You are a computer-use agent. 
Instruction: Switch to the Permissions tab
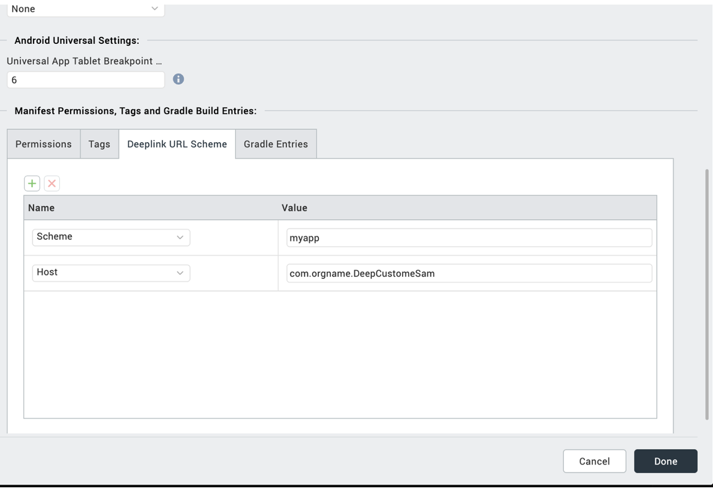click(44, 144)
